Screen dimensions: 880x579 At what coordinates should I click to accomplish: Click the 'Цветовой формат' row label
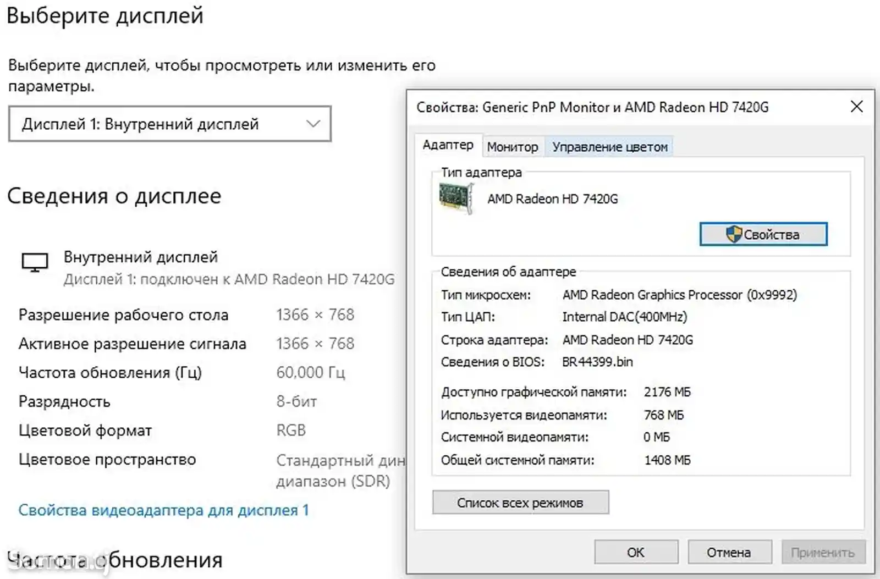tap(85, 431)
